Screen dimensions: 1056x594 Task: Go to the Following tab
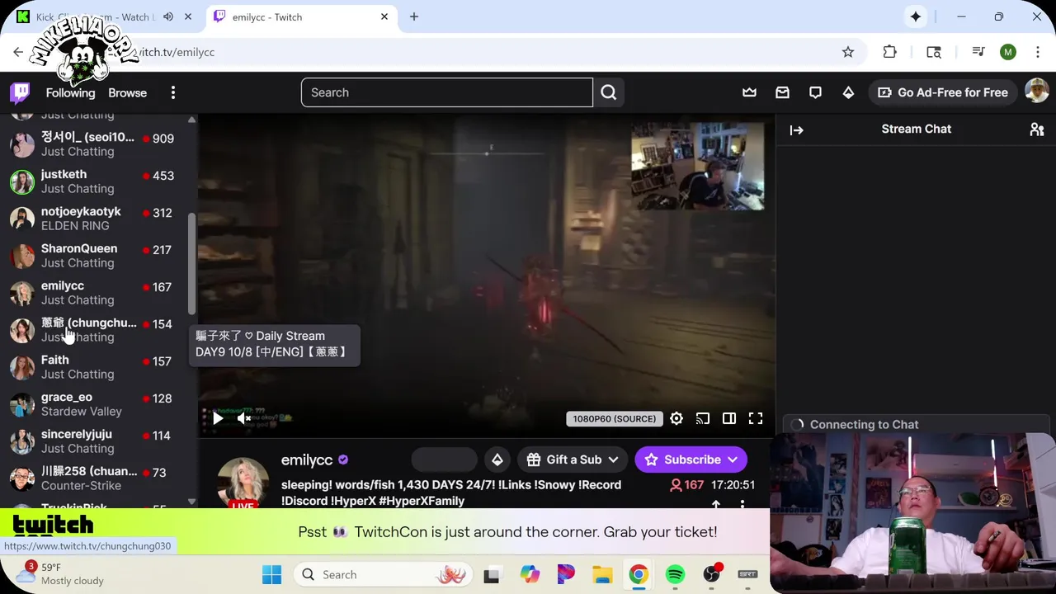tap(70, 92)
